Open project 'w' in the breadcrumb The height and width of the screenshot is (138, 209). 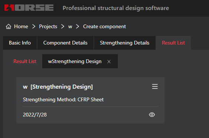70,27
